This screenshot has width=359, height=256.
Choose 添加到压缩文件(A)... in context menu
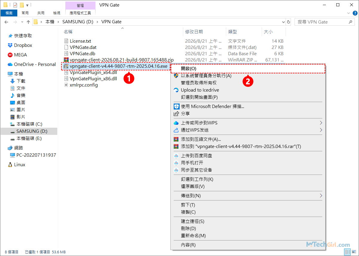247,139
